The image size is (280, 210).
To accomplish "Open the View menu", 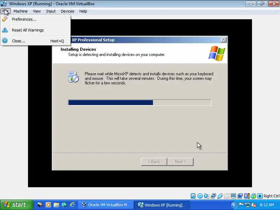I will coord(37,11).
